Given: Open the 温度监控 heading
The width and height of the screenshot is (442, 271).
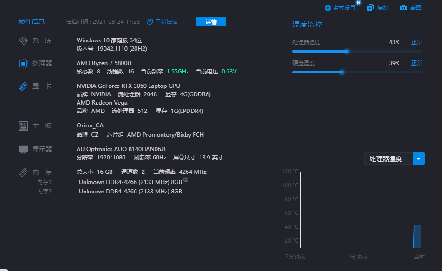Looking at the screenshot, I should tap(307, 25).
